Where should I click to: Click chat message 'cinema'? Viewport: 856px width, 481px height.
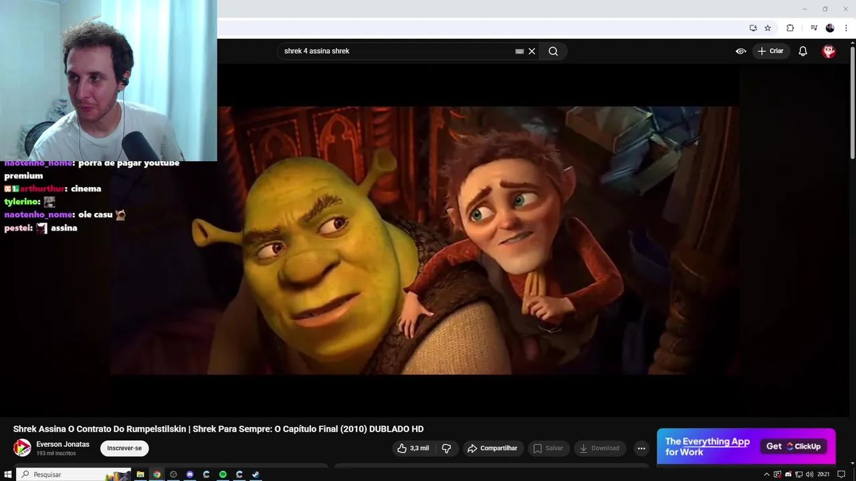point(86,189)
